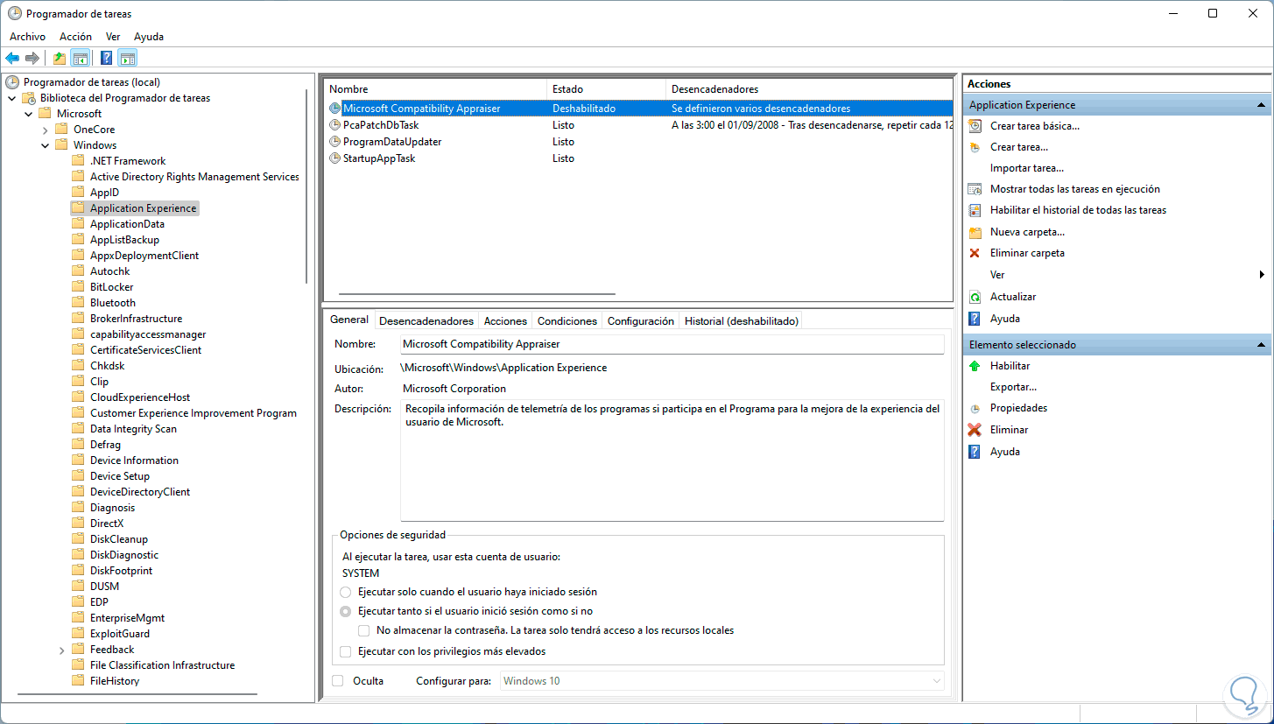Click the Nueva carpeta... folder icon
The image size is (1274, 724).
pos(975,232)
